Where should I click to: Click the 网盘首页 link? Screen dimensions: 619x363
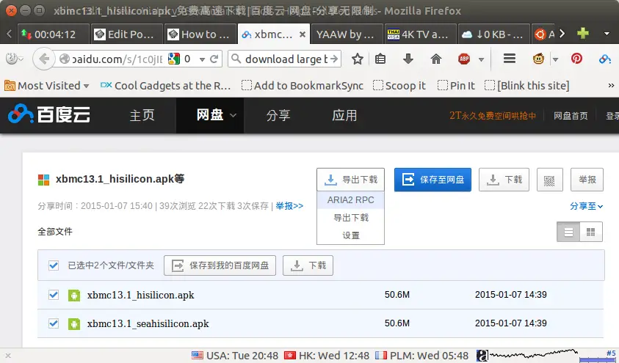coord(571,116)
